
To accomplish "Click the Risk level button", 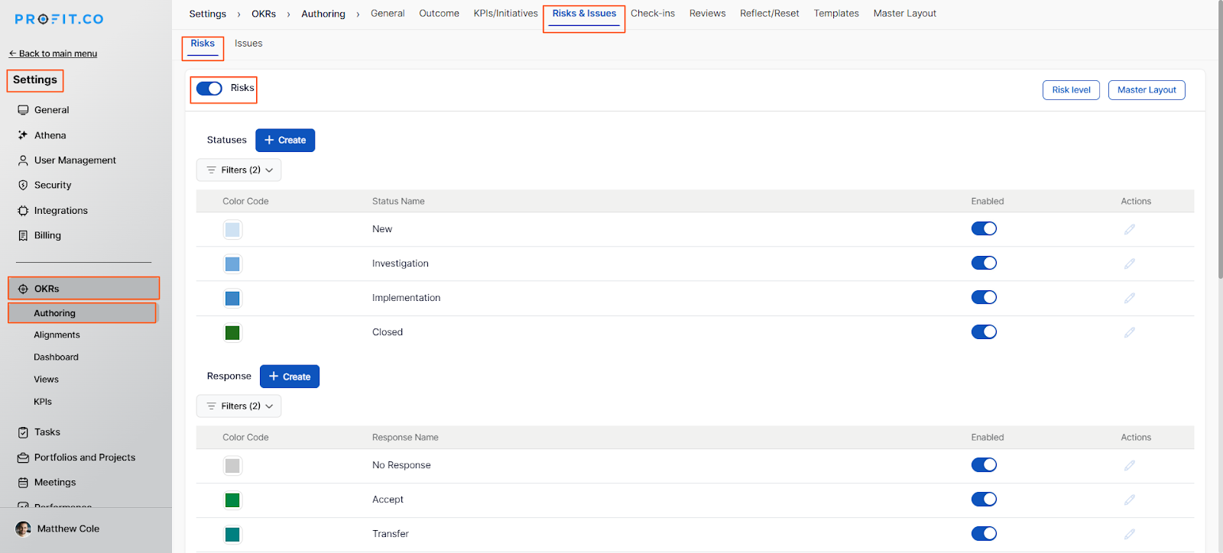I will tap(1071, 90).
